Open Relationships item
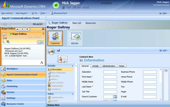The height and width of the screenshot is (107, 170). 56,86
